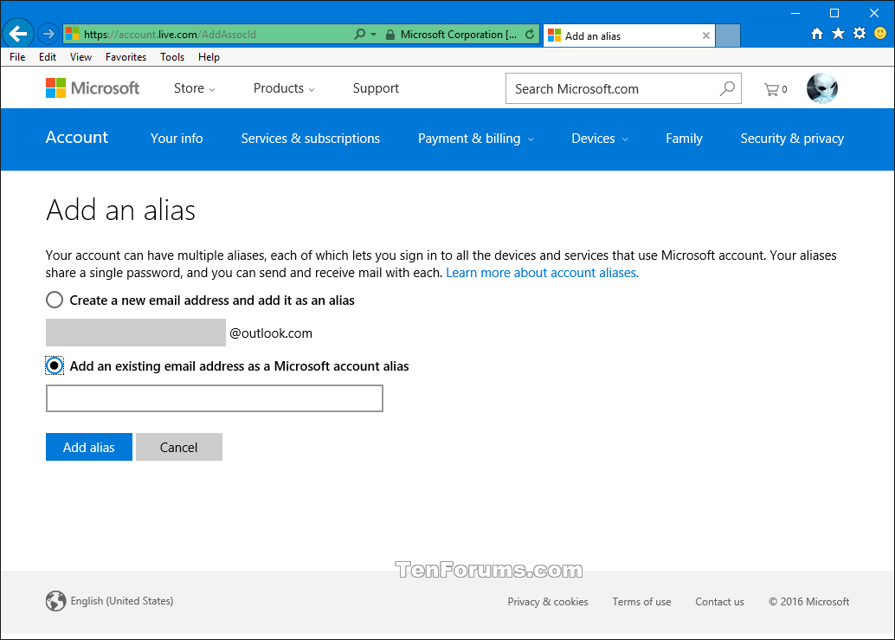Minimize the browser window
This screenshot has height=640, width=895.
[x=795, y=13]
